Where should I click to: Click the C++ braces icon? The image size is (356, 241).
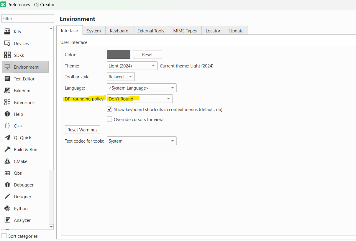coord(7,126)
